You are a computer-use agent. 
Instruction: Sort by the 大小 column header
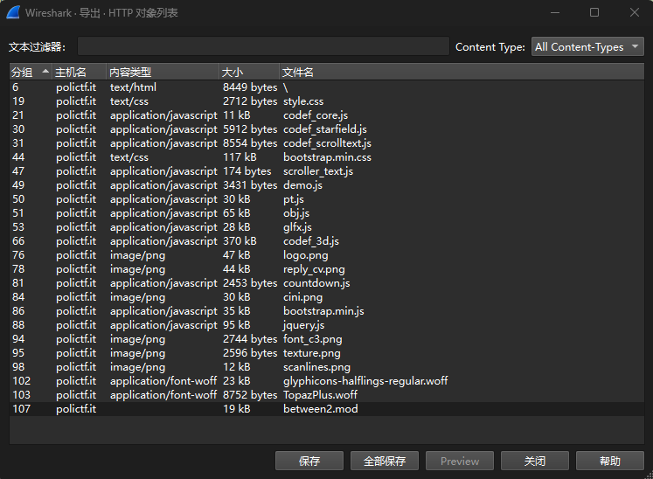click(x=249, y=72)
